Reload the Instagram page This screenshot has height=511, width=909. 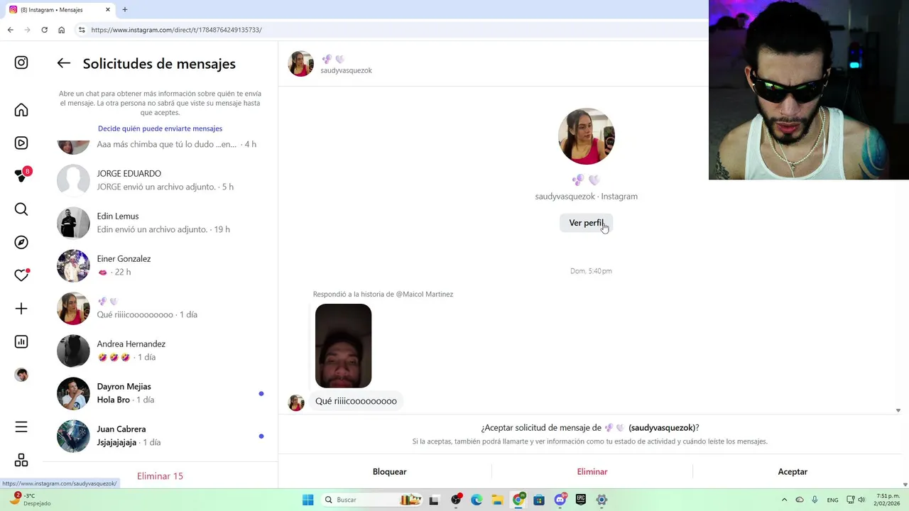tap(44, 30)
